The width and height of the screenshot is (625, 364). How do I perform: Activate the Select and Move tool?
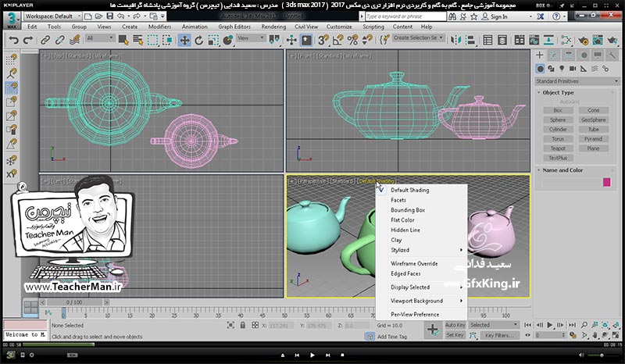coord(184,41)
